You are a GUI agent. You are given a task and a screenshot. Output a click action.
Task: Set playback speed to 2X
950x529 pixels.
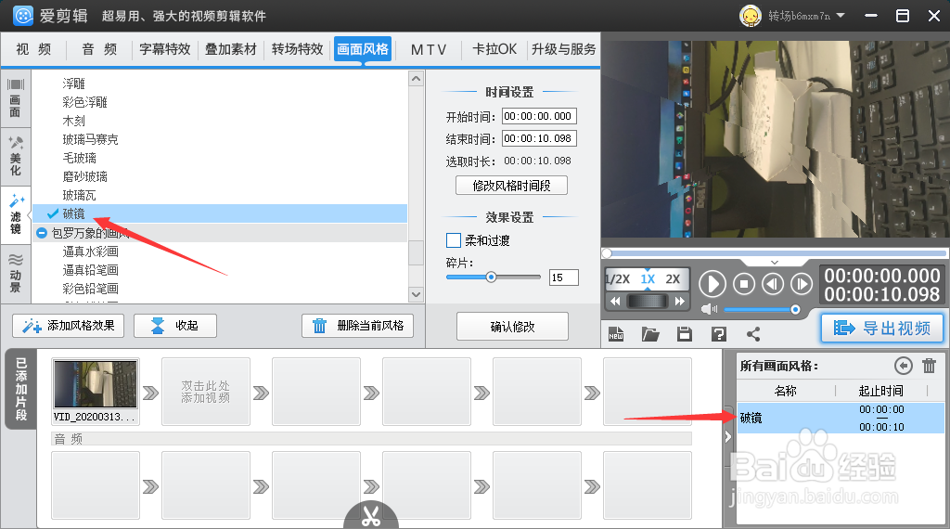pyautogui.click(x=673, y=279)
